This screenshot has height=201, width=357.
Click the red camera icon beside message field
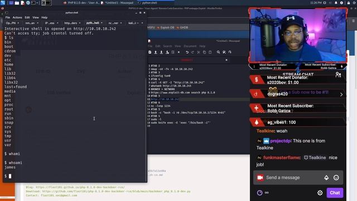point(260,178)
